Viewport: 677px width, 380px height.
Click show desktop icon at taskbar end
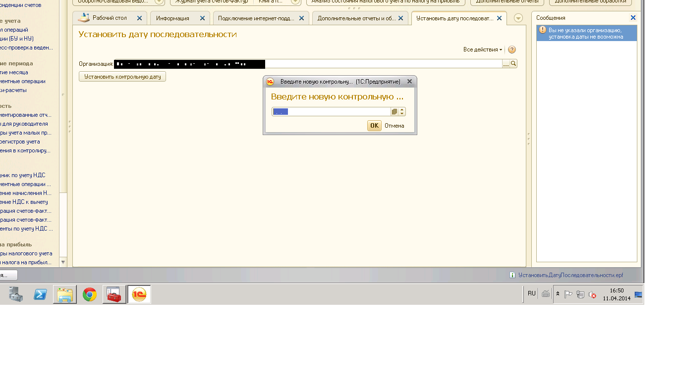point(638,294)
